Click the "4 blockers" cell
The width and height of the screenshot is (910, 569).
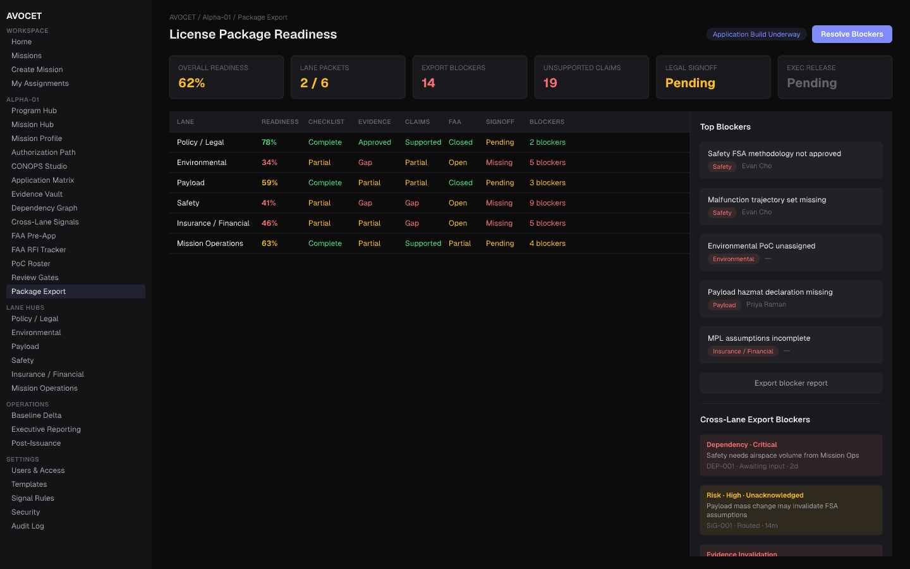click(547, 243)
